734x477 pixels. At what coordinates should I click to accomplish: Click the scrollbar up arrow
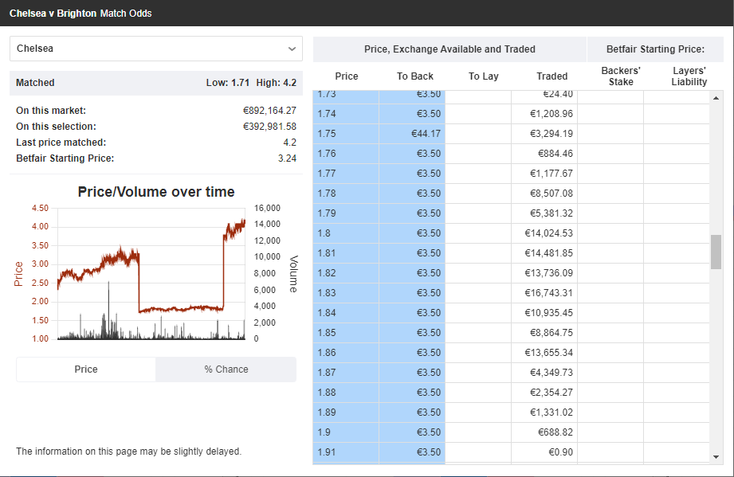point(716,98)
